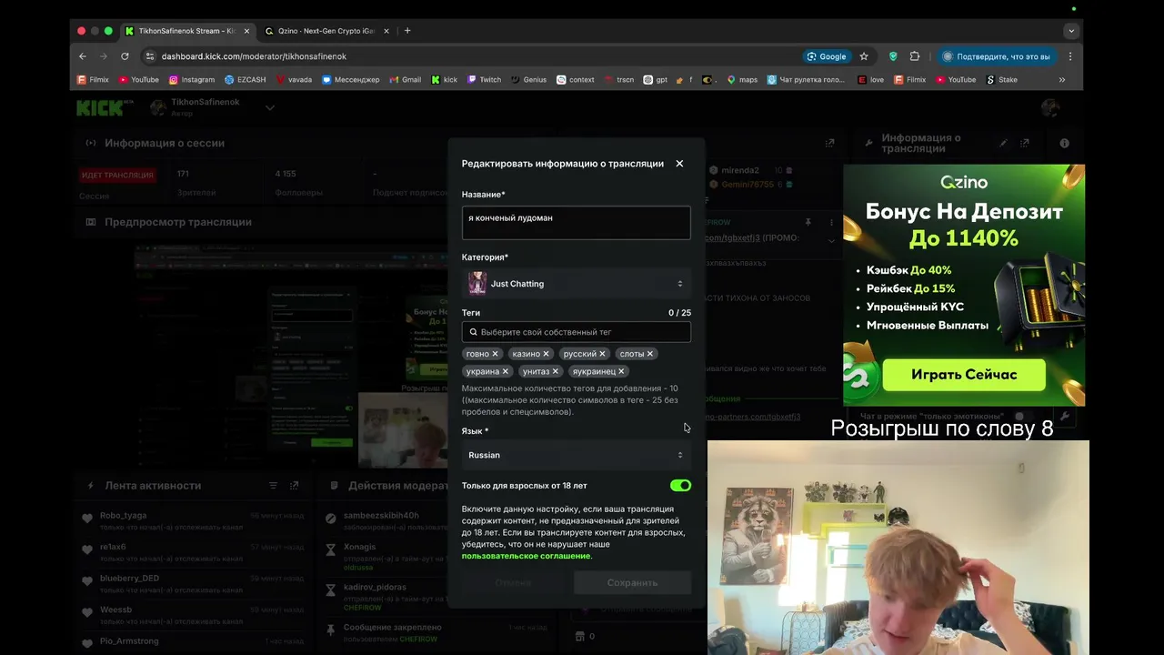Open the Instagram bookmark
Viewport: 1164px width, 655px height.
point(192,80)
